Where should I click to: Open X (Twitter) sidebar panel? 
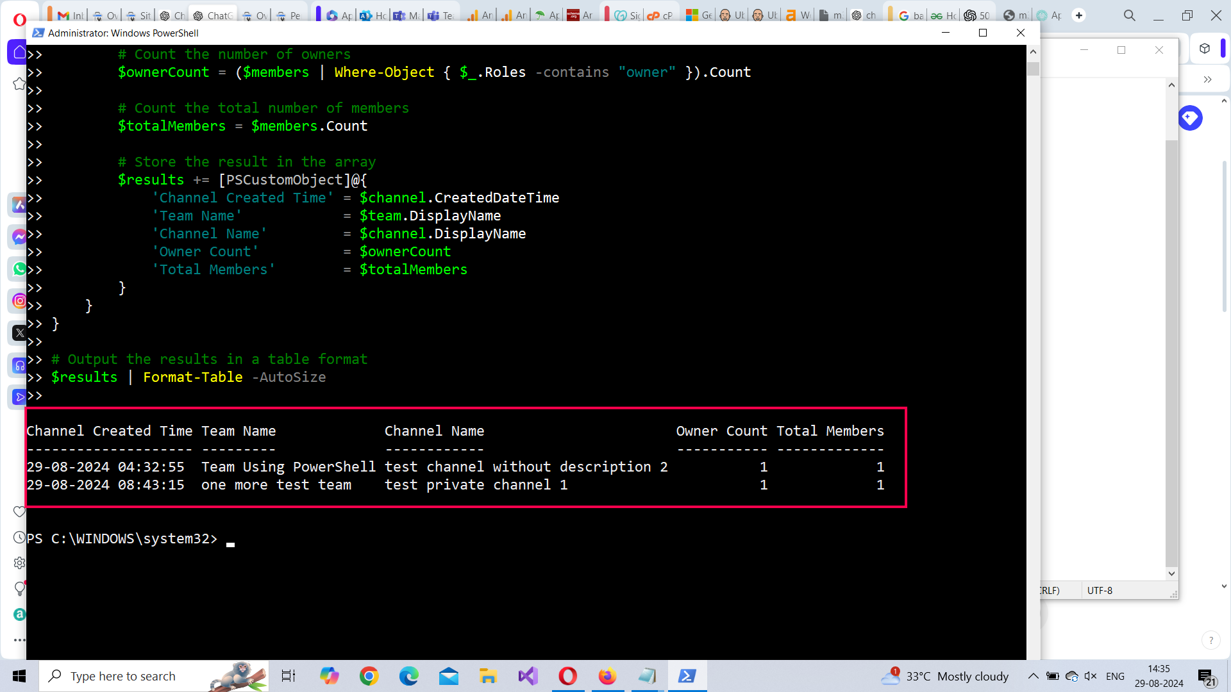tap(19, 333)
